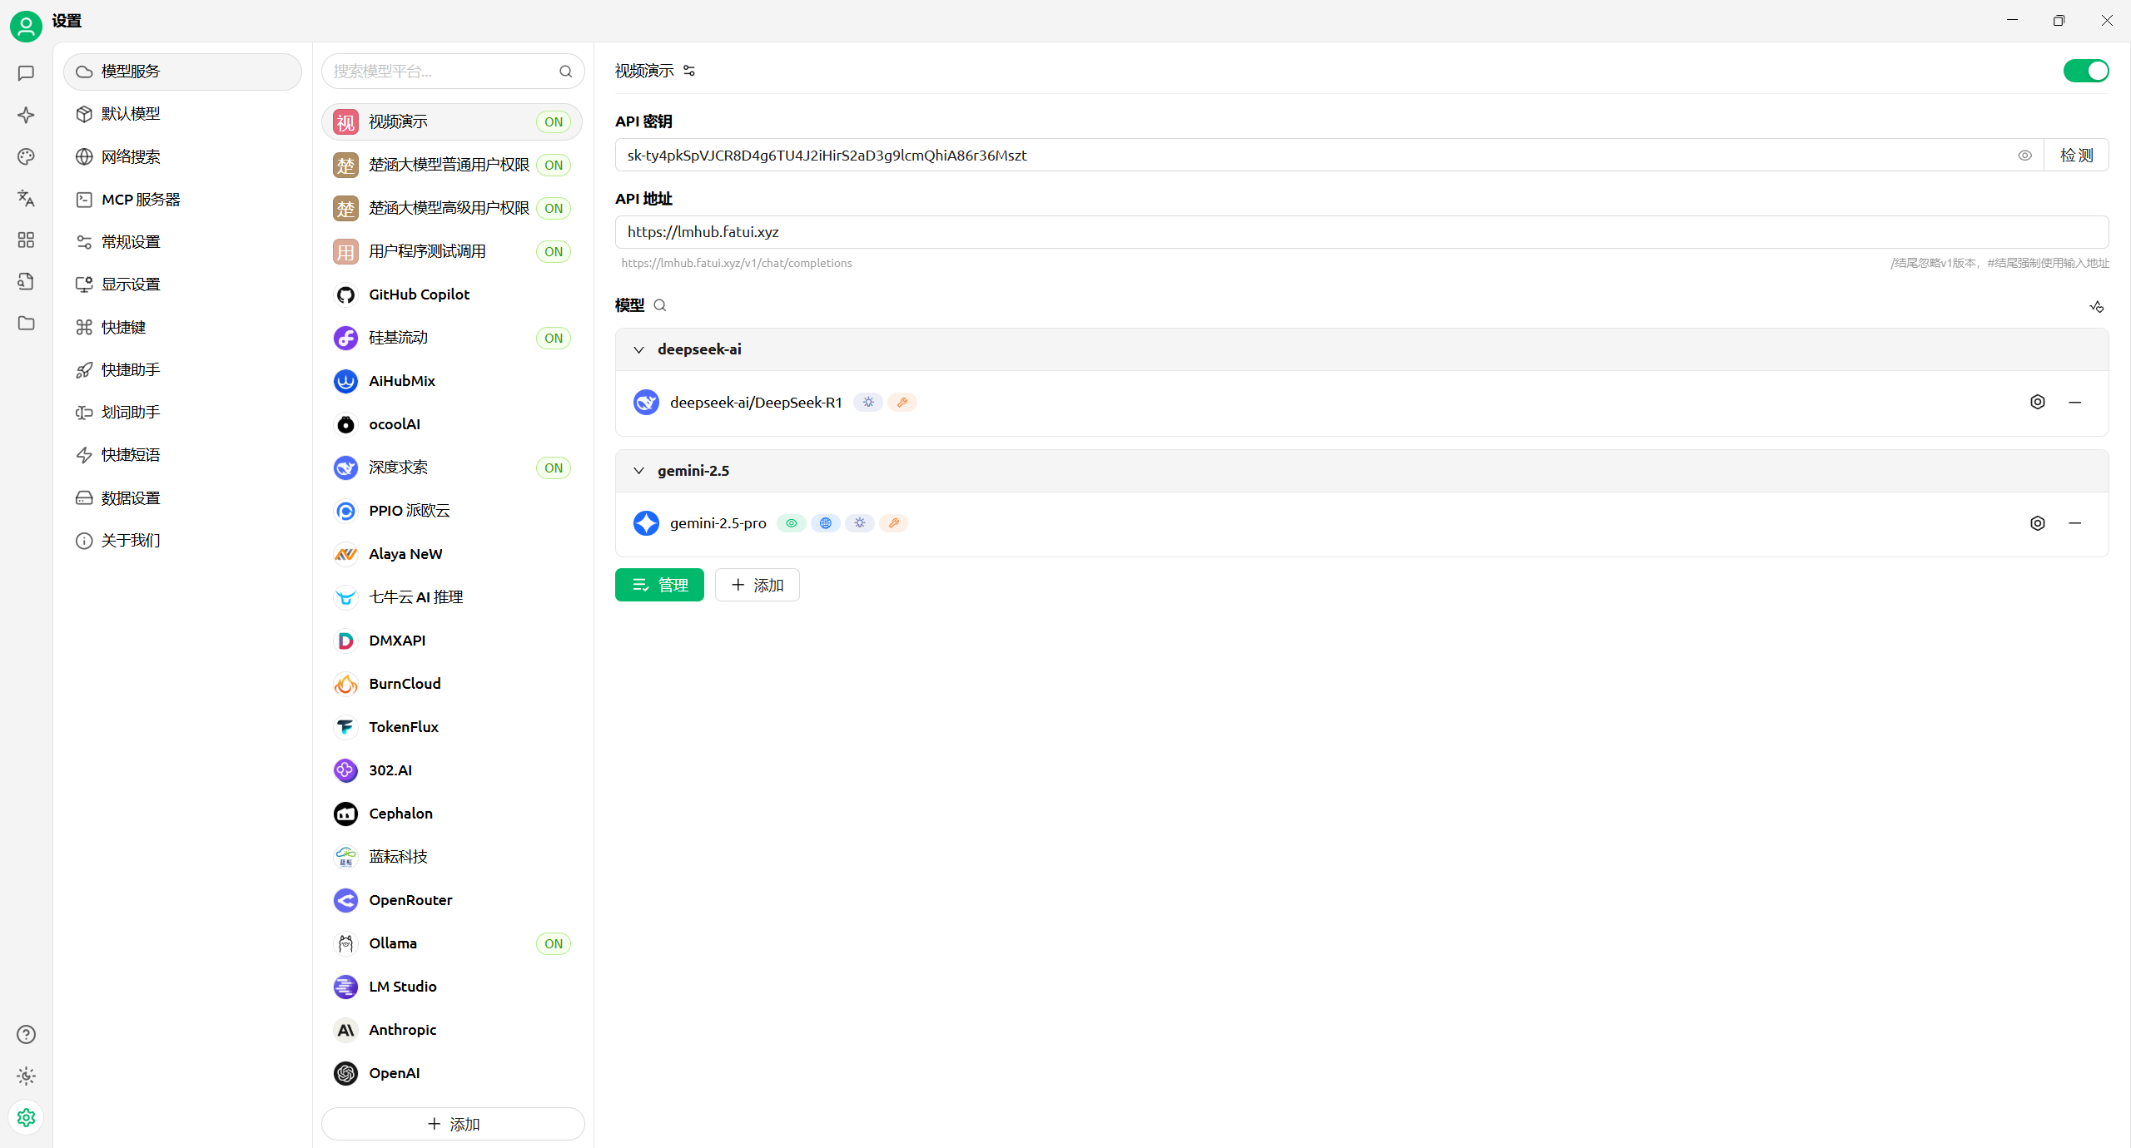Image resolution: width=2131 pixels, height=1148 pixels.
Task: Open the files folder sidebar icon
Action: (x=26, y=323)
